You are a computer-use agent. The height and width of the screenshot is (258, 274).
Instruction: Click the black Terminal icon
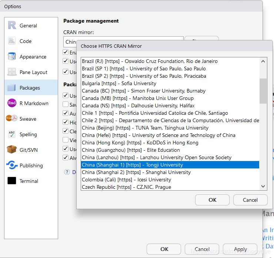point(12,181)
